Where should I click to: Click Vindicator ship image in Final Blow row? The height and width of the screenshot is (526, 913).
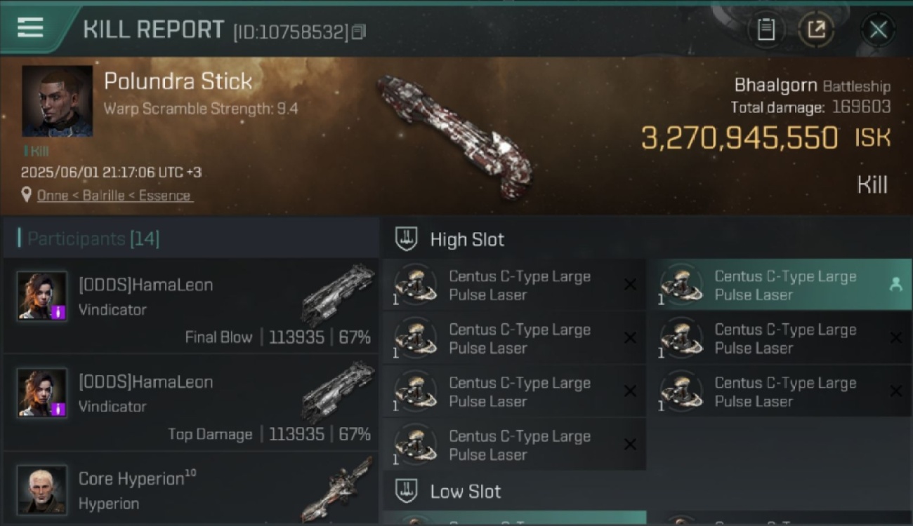pyautogui.click(x=338, y=295)
